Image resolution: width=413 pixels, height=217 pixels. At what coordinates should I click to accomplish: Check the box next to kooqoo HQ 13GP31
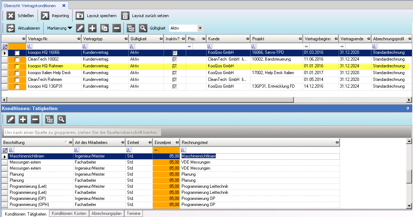coord(17,87)
